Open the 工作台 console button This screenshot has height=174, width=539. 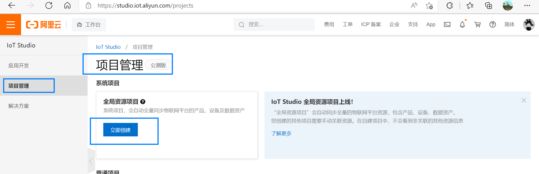(x=89, y=25)
